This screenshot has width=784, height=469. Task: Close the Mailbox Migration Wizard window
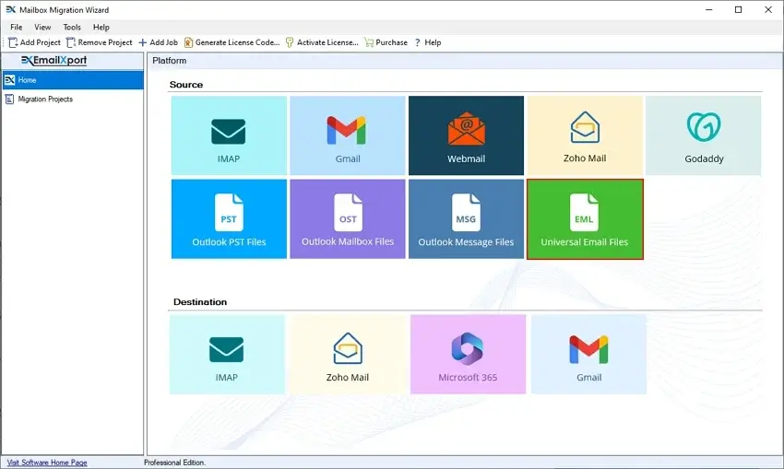coord(768,9)
